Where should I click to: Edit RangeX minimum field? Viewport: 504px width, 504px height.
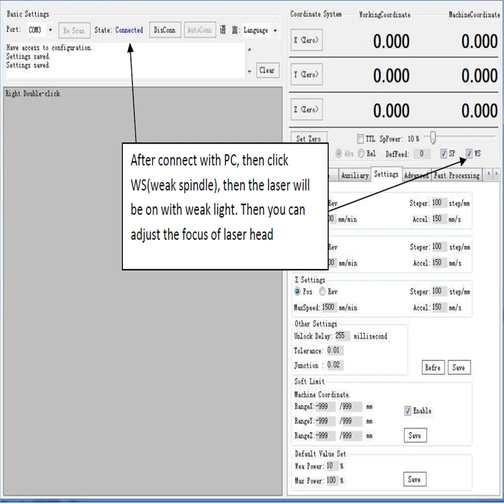click(325, 406)
